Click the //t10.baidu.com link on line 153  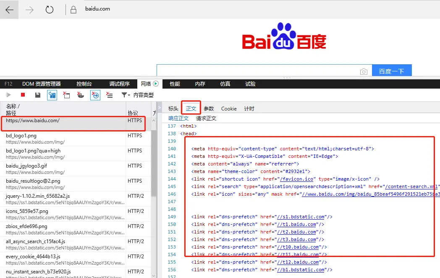point(298,247)
